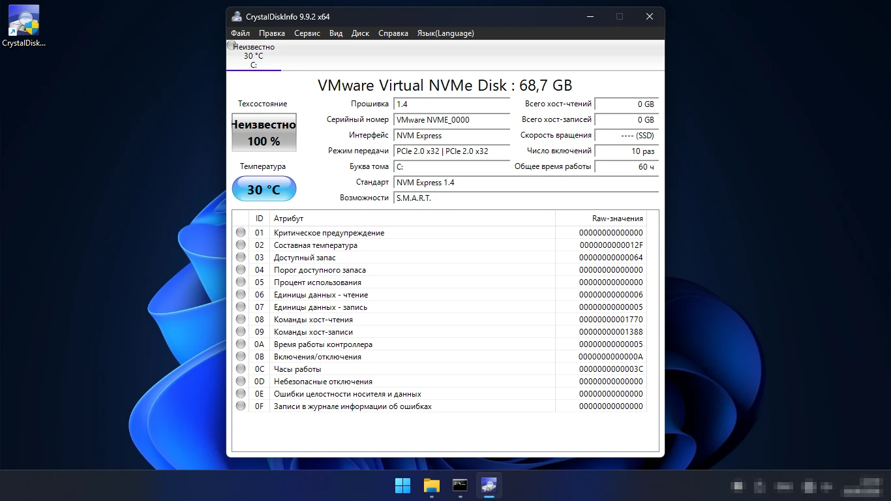Select the C: disk tab
Screen dimensions: 891x501
coord(254,55)
